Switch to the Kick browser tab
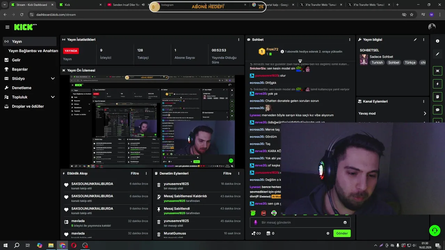The height and width of the screenshot is (250, 445). pyautogui.click(x=80, y=5)
